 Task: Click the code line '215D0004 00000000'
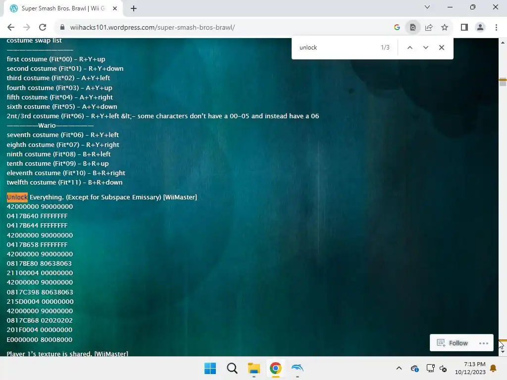click(40, 301)
